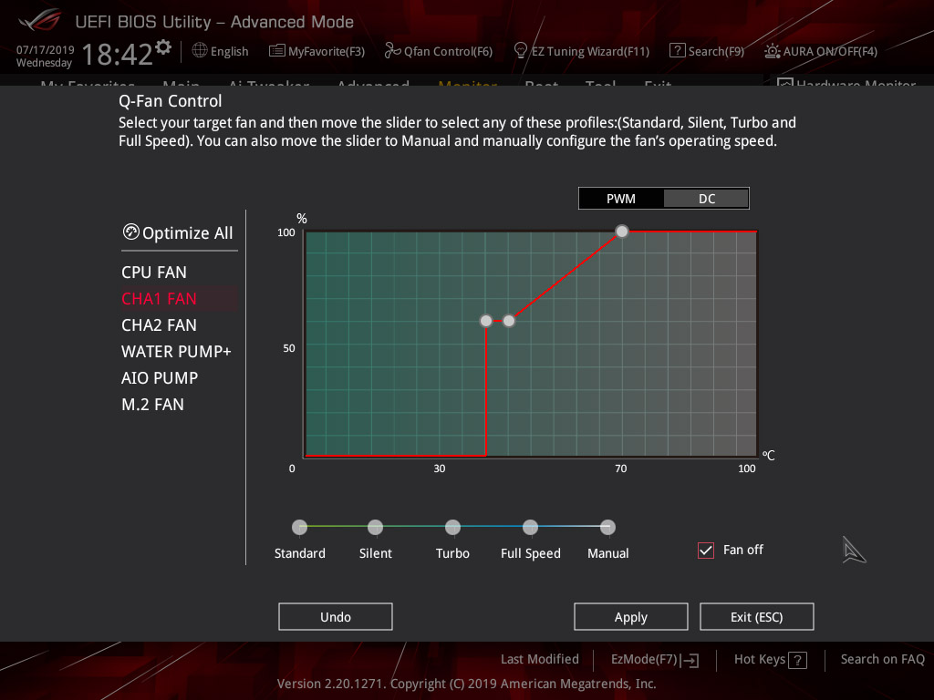Launch the EZ Tuning Wizard

pos(581,51)
